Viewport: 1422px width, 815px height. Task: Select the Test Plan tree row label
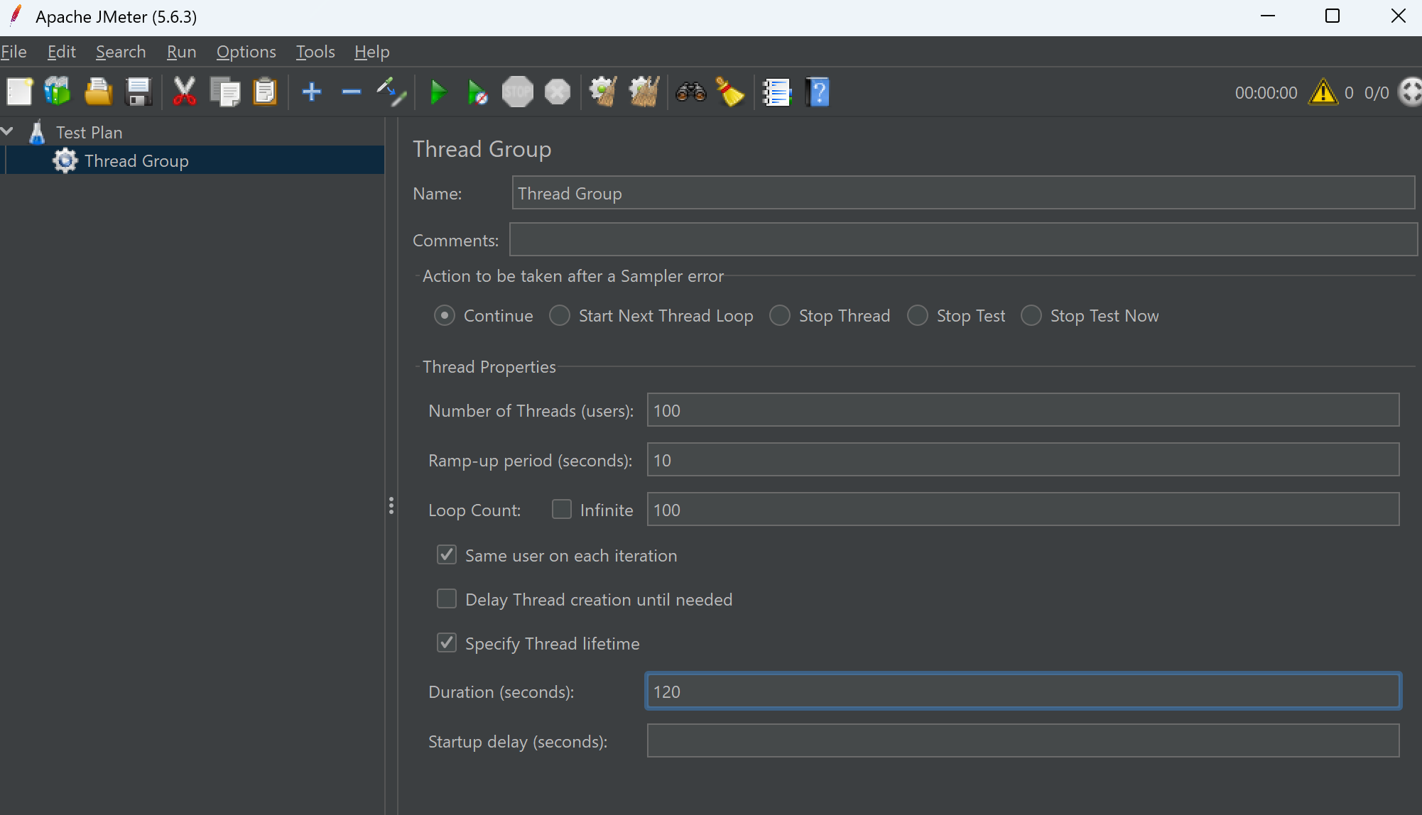click(x=89, y=133)
